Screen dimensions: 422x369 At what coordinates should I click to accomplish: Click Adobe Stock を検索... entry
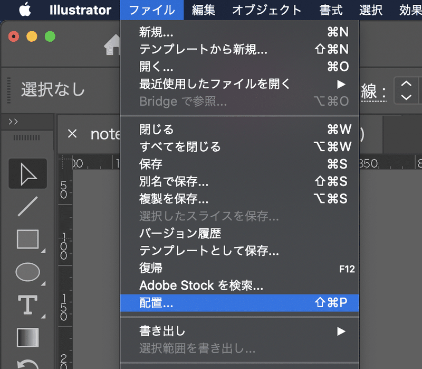point(201,286)
